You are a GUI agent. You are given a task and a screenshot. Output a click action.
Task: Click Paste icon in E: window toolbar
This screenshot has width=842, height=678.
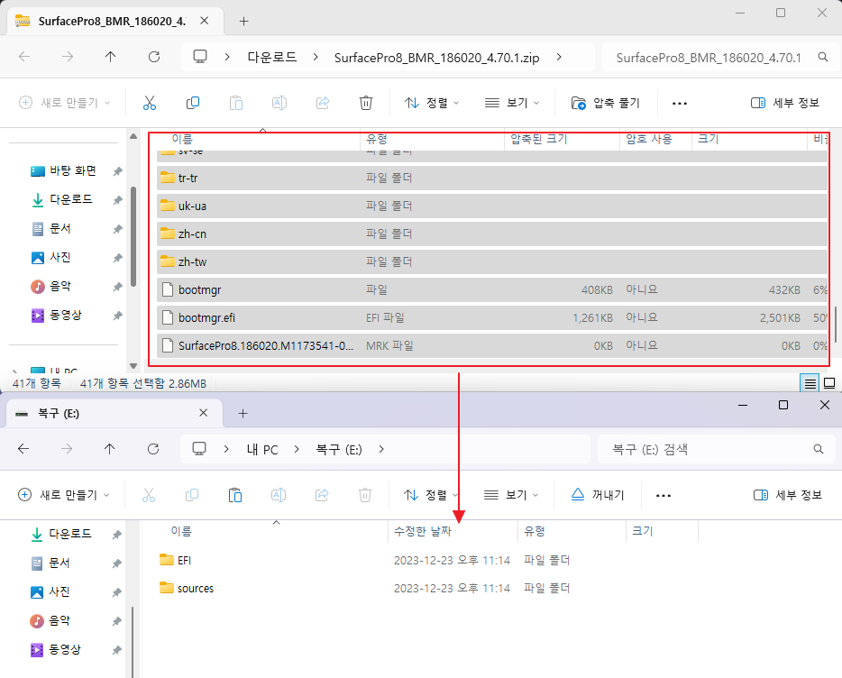click(235, 495)
